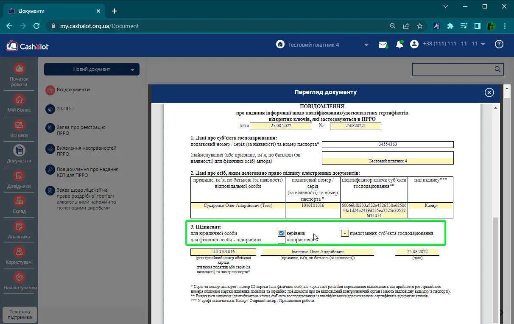Open the notifications bell

(399, 45)
